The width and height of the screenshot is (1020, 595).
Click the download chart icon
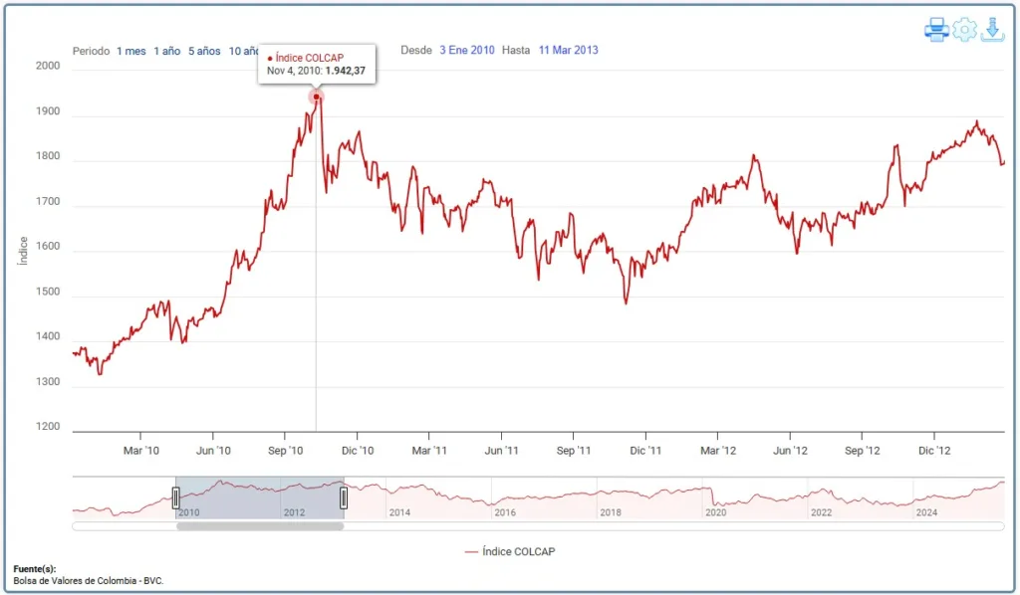[992, 30]
